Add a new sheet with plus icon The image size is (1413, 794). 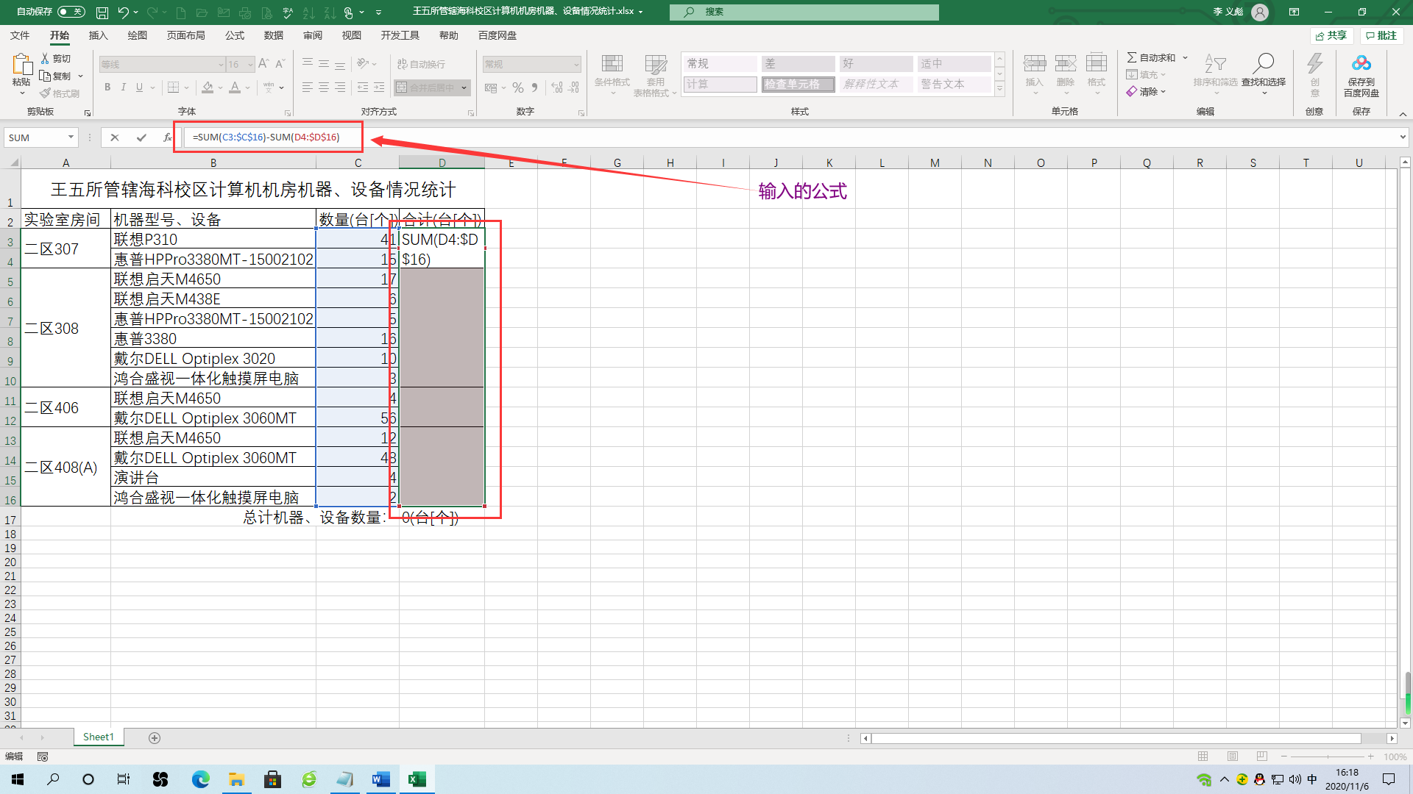[155, 737]
